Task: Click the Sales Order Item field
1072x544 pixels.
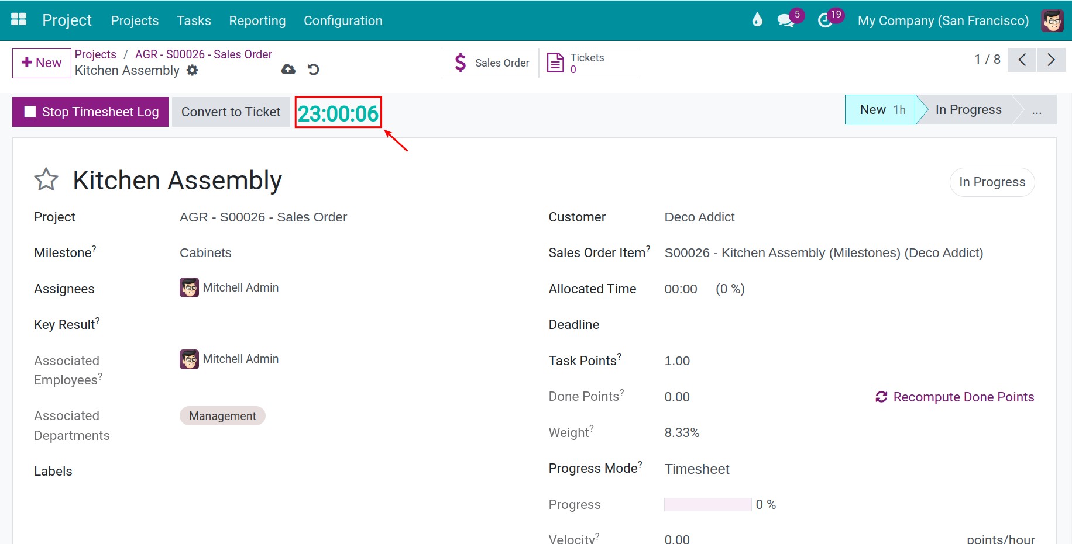Action: [823, 253]
